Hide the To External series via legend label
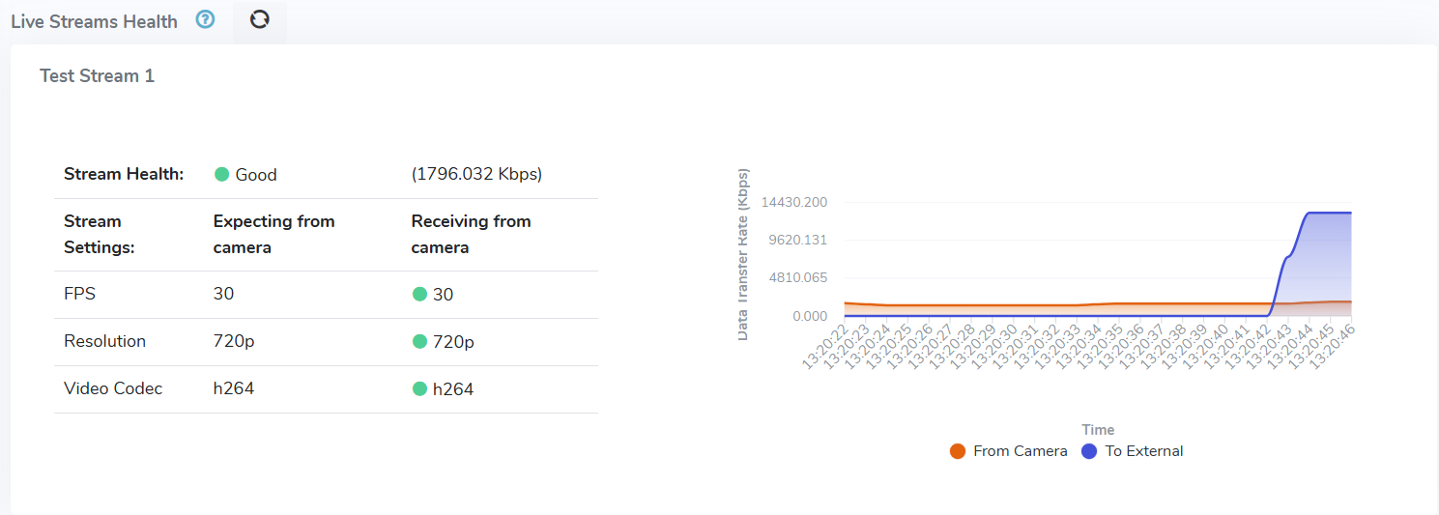This screenshot has width=1439, height=515. (1143, 451)
